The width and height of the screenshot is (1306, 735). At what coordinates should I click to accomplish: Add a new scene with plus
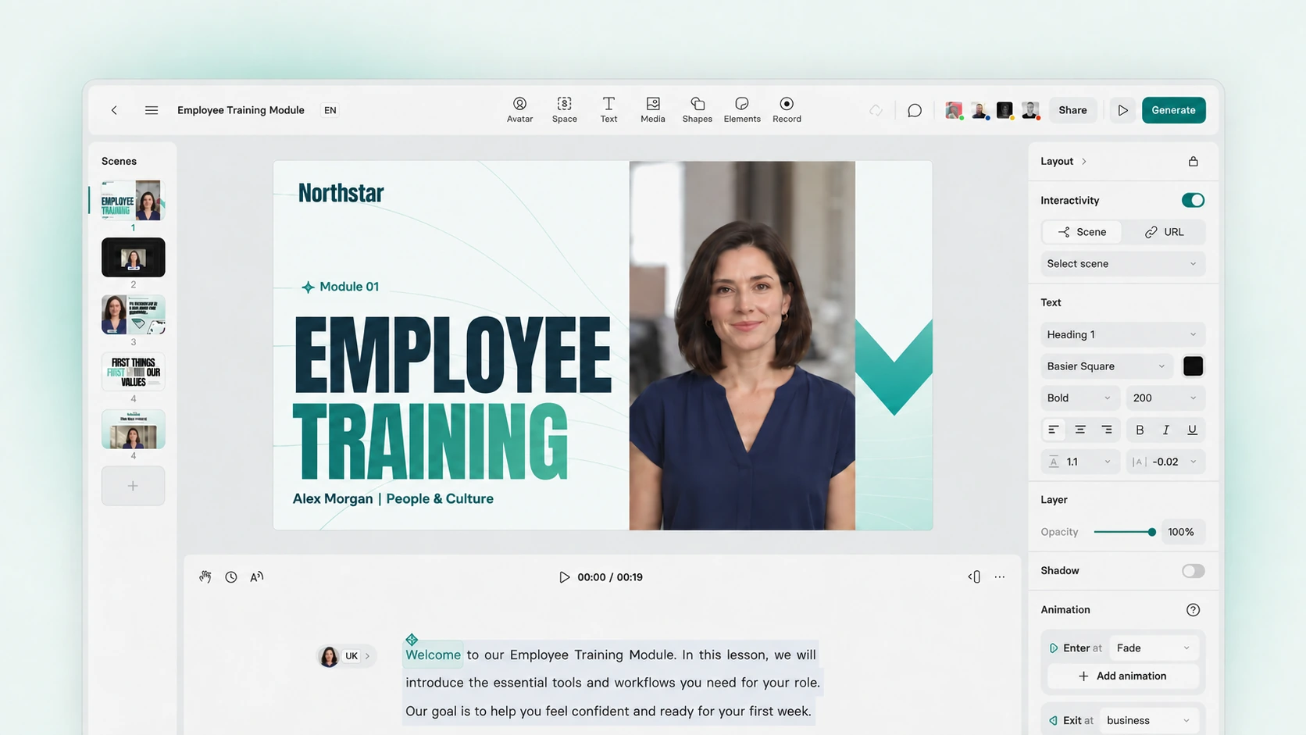click(133, 486)
